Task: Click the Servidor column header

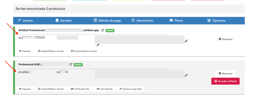Action: [x=64, y=21]
